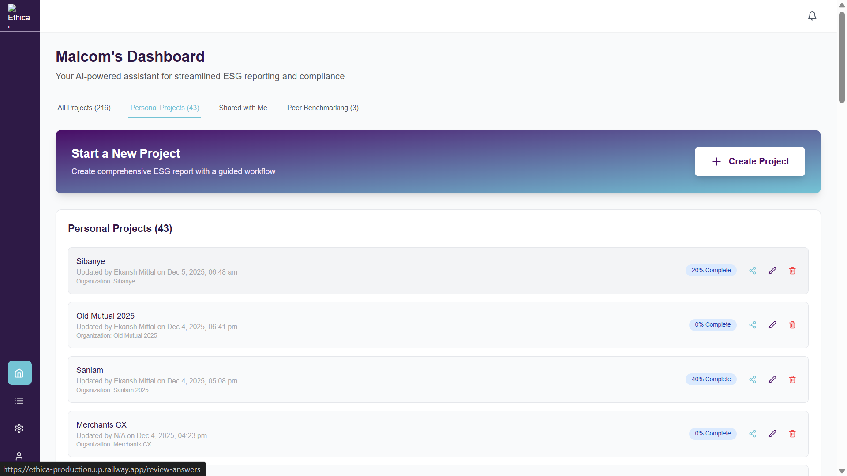
Task: Open the notifications bell
Action: (812, 16)
